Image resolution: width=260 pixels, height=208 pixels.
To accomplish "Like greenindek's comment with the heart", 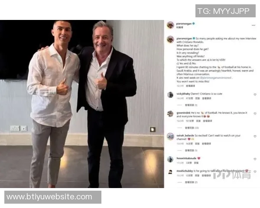I will point(255,114).
